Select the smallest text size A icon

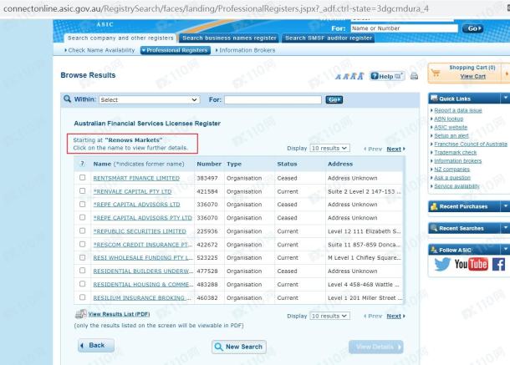tap(339, 77)
